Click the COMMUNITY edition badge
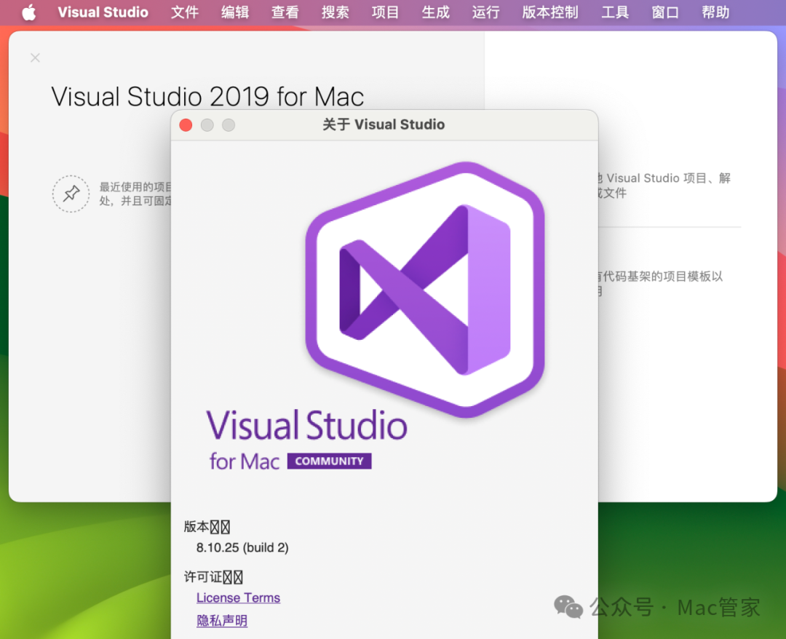Screen dimensions: 786x639 pyautogui.click(x=330, y=461)
